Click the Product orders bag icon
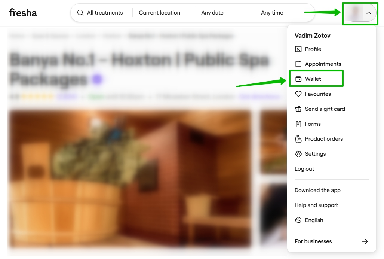Viewport: 384px width, 259px height. tap(298, 139)
